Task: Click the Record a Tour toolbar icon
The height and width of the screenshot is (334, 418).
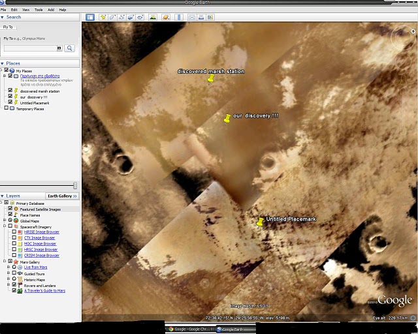Action: coord(140,18)
